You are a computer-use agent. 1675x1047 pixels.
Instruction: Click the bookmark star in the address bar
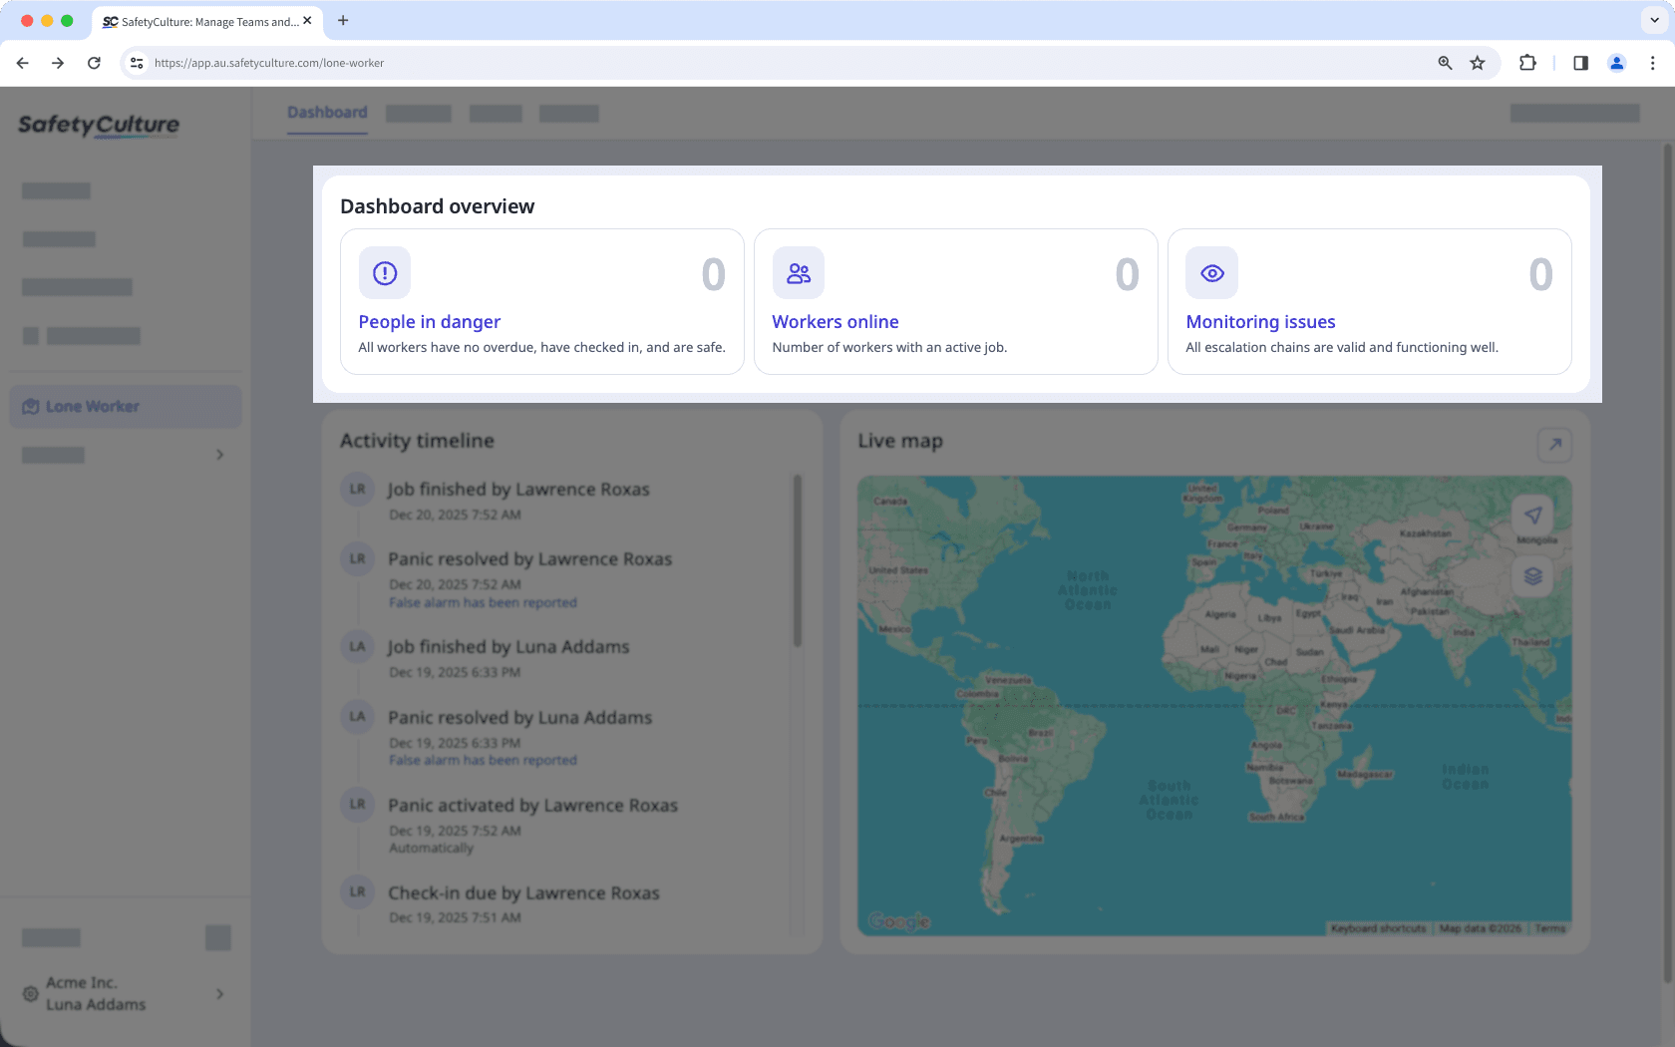(1477, 62)
